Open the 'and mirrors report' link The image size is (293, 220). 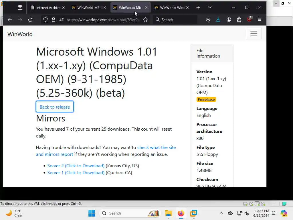click(54, 154)
